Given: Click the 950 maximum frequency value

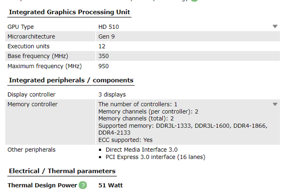Looking at the screenshot, I should (x=103, y=66).
